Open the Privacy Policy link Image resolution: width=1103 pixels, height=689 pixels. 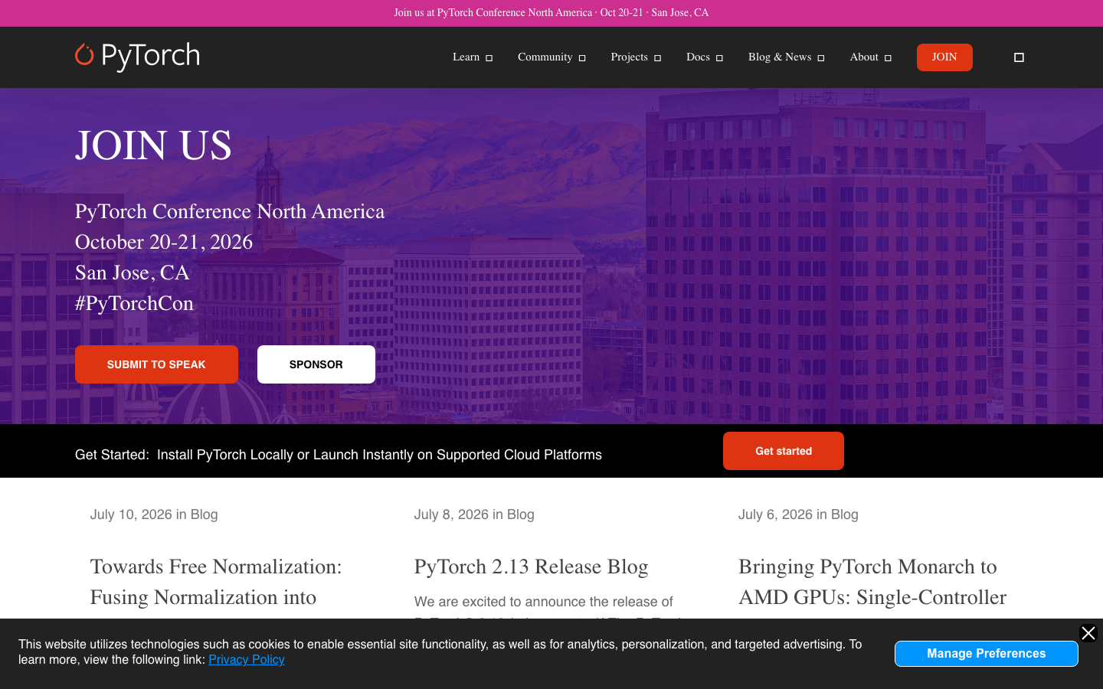(x=247, y=660)
